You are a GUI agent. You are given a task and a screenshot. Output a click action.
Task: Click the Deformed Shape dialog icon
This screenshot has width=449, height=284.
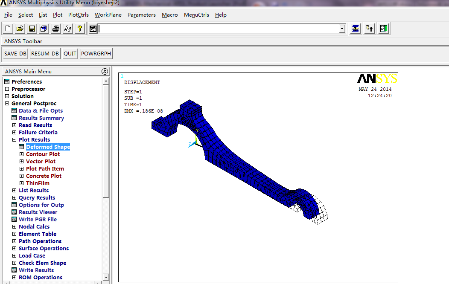coord(21,147)
